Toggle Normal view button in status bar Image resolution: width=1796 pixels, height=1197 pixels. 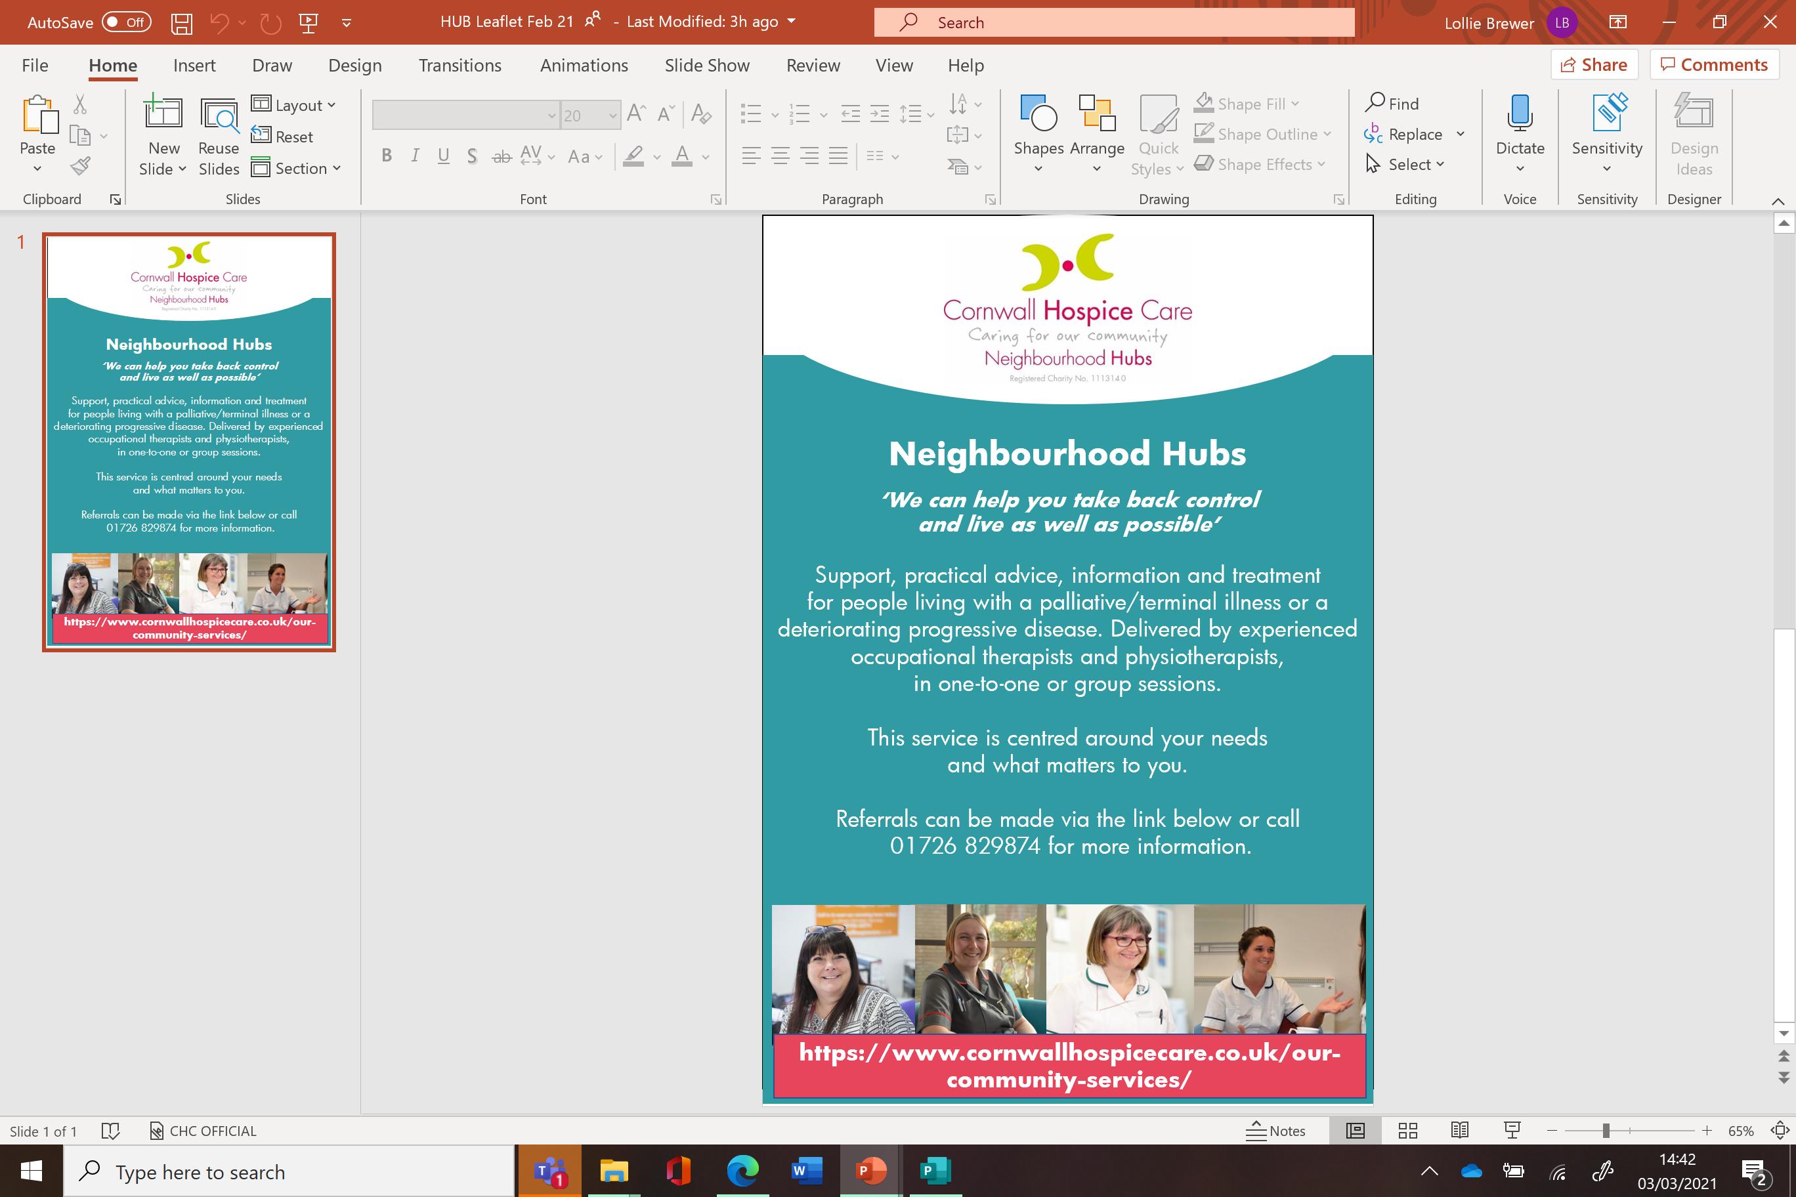pos(1355,1131)
